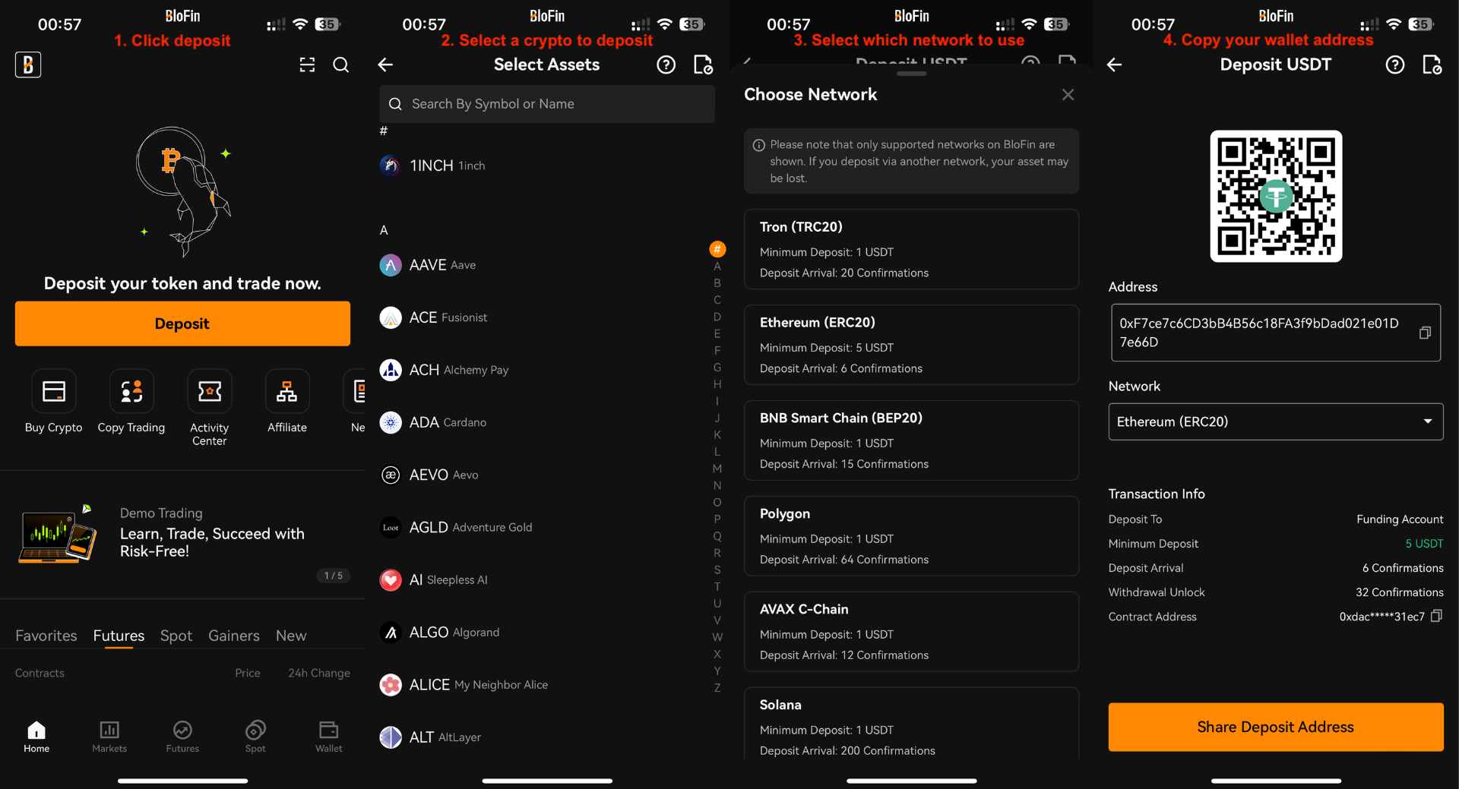Image resolution: width=1459 pixels, height=789 pixels.
Task: Switch to the Favorites list tab
Action: click(x=46, y=636)
